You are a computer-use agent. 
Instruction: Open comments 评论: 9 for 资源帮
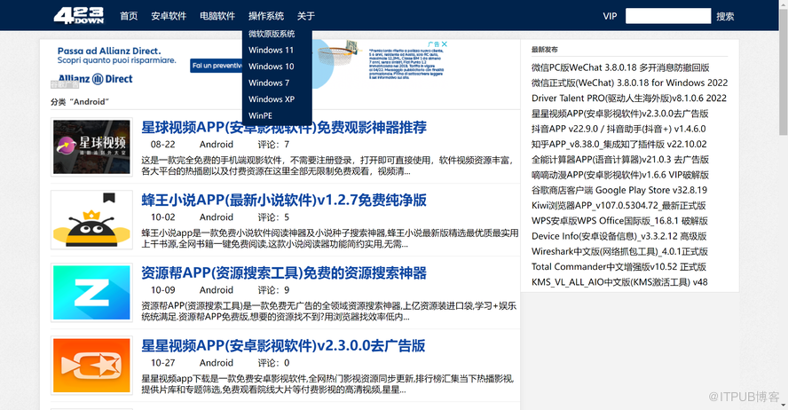(273, 290)
